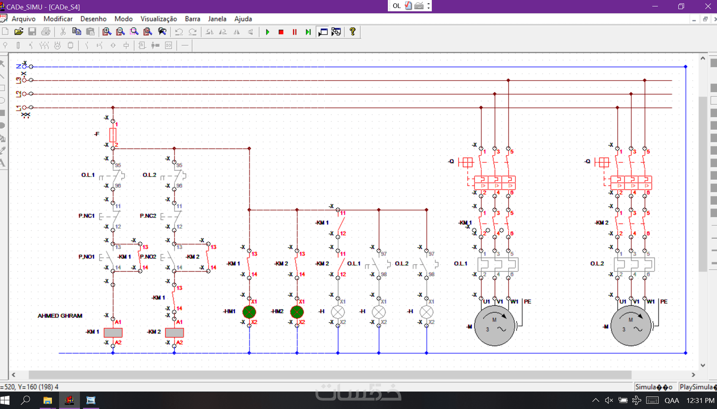Image resolution: width=717 pixels, height=409 pixels.
Task: Open the power supply component category
Action: tap(5, 45)
